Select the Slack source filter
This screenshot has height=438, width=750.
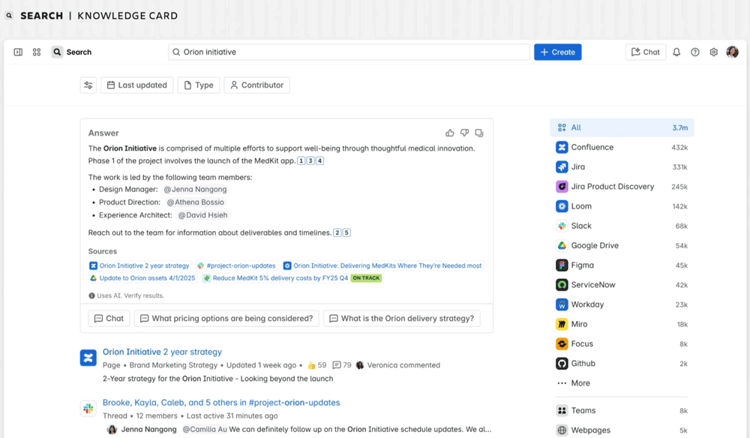coord(621,226)
